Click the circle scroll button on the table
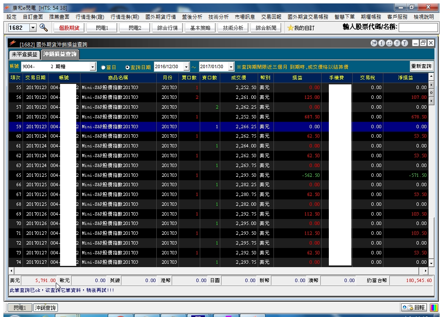The height and width of the screenshot is (317, 443). click(x=431, y=92)
